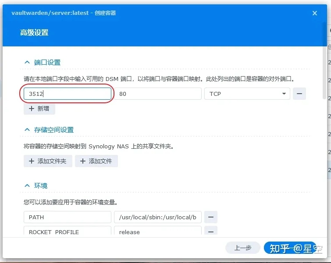Click the release value field
Image resolution: width=331 pixels, height=263 pixels.
click(158, 231)
